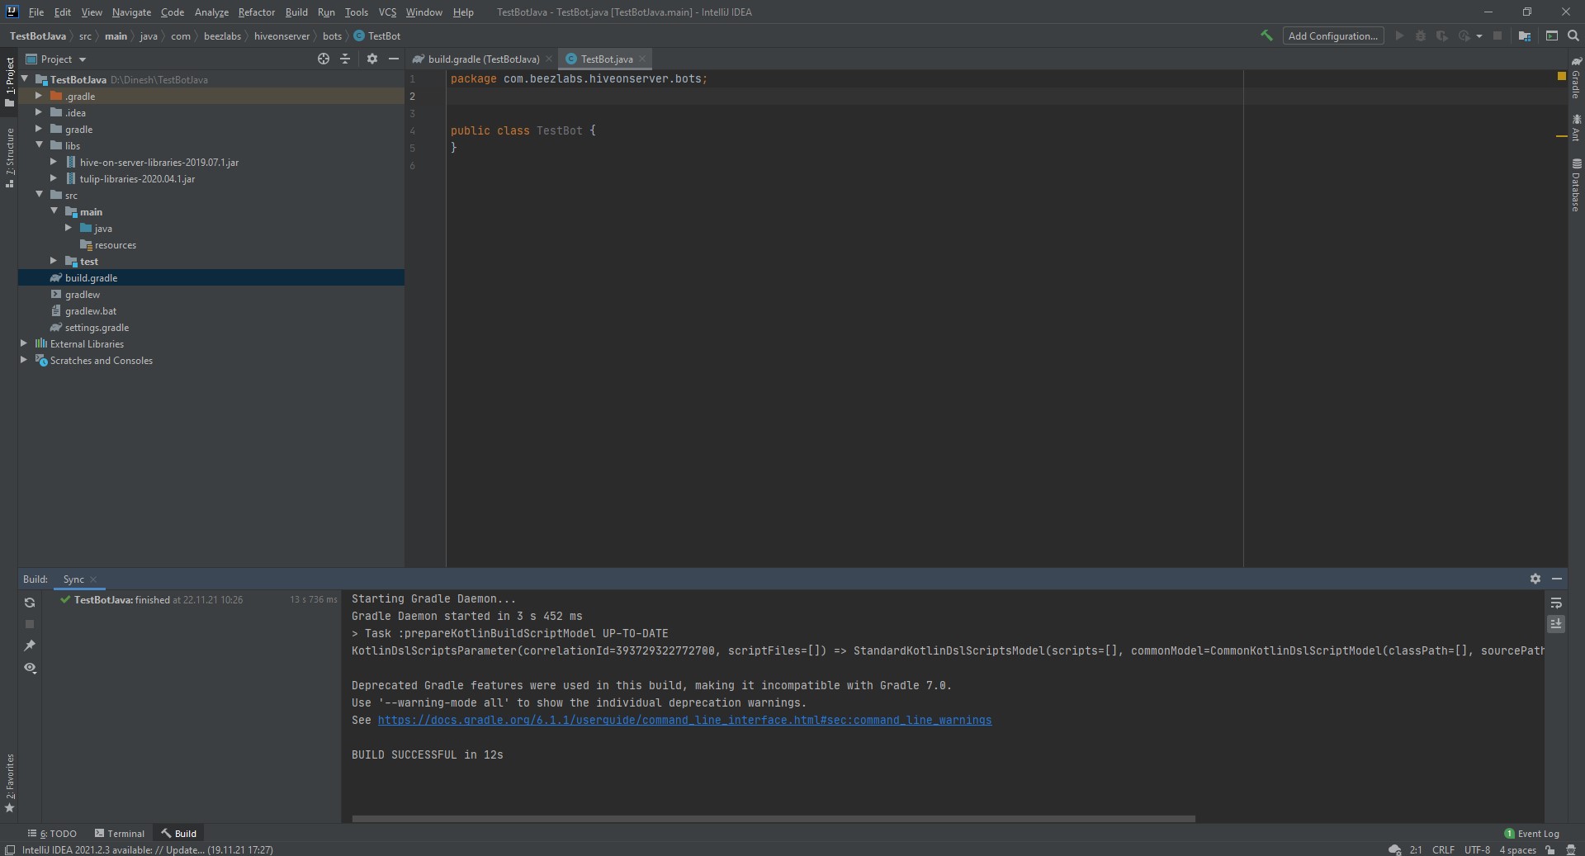The width and height of the screenshot is (1585, 856).
Task: Expand the .gradle folder
Action: coord(39,96)
